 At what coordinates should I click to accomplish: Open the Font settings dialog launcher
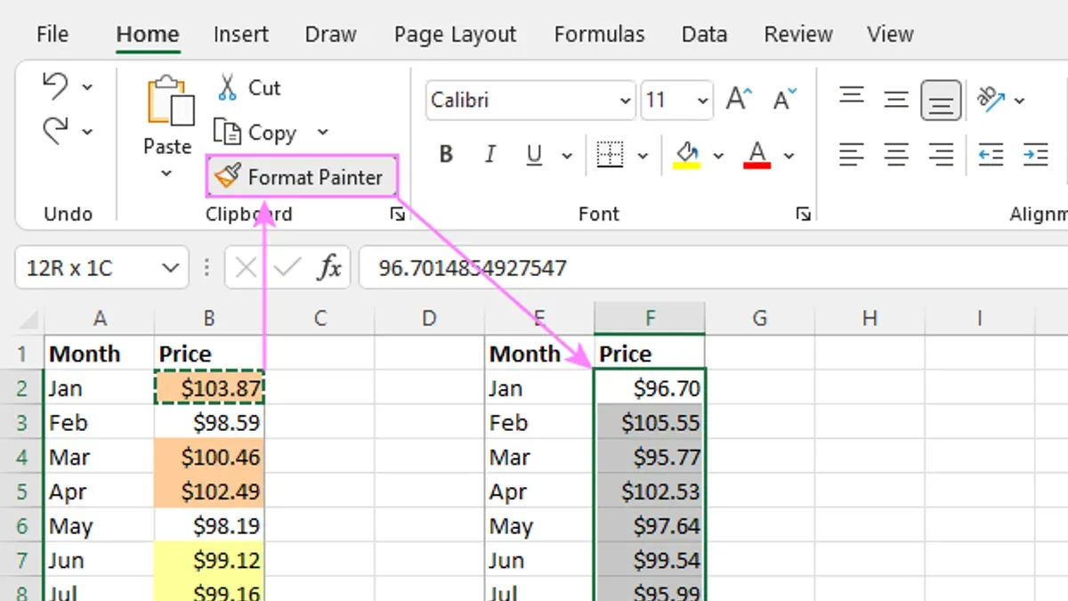tap(804, 214)
